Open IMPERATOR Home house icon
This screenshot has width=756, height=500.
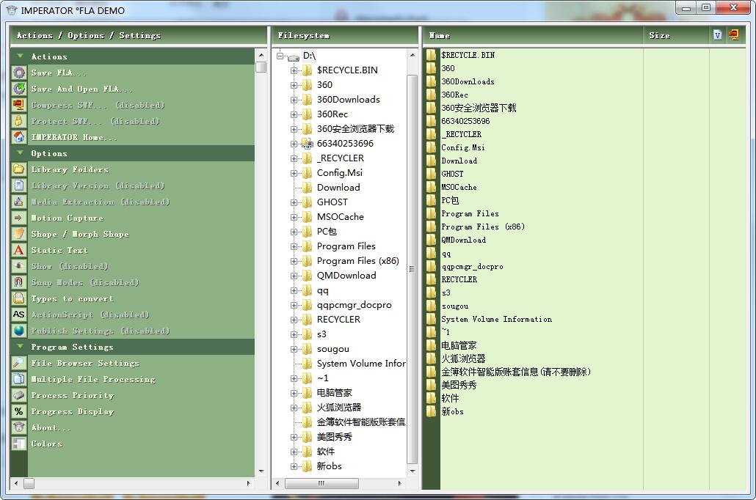pos(19,137)
